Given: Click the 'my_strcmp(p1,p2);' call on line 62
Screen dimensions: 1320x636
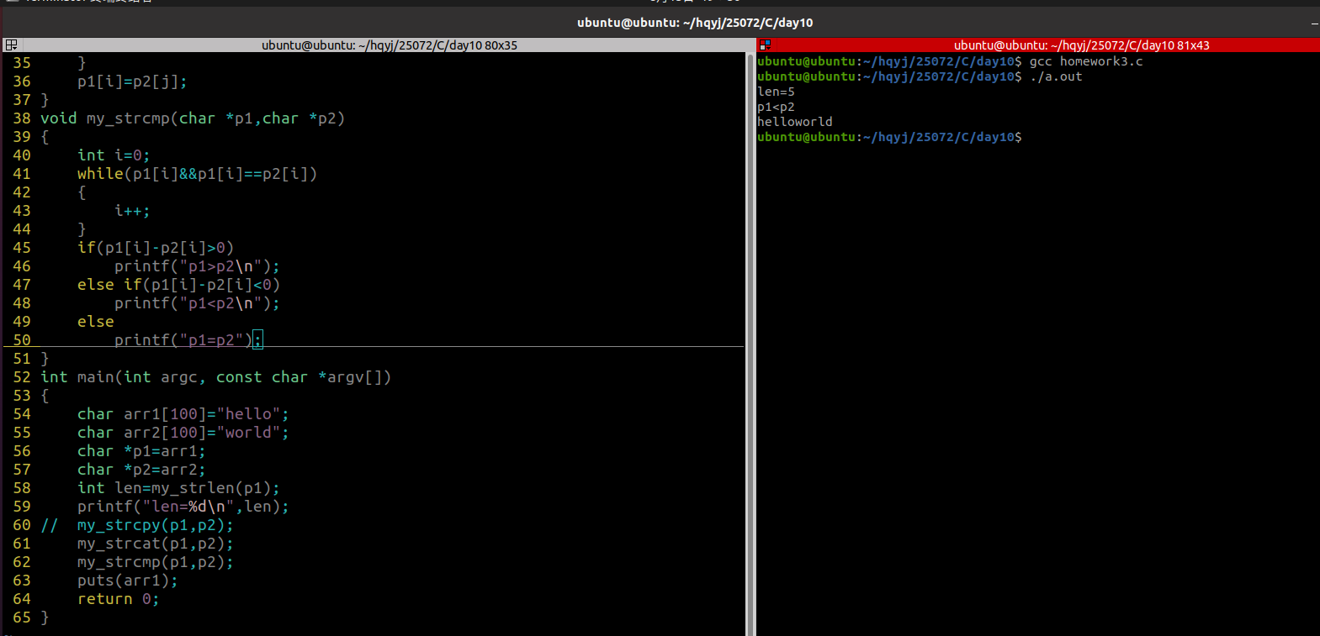Looking at the screenshot, I should pyautogui.click(x=156, y=562).
